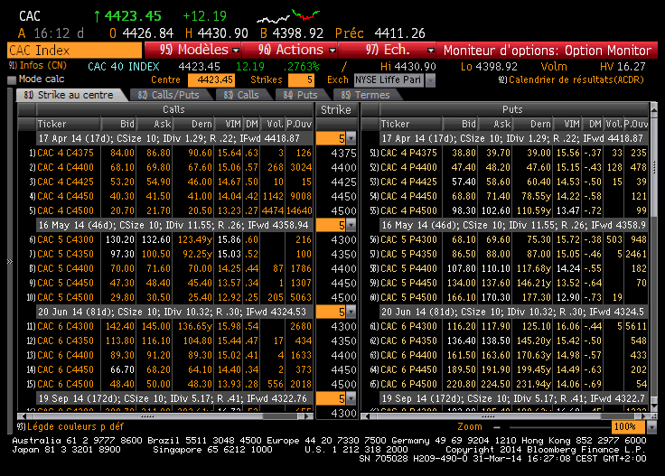Click the Zoom slider track

tap(560, 427)
